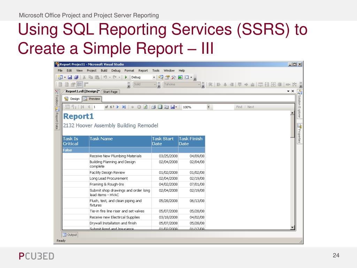Click the Undo arrow icon
This screenshot has height=268, width=357.
tap(105, 77)
